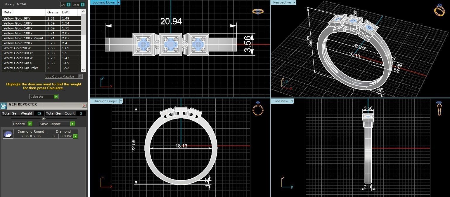Click green arrow next to 0.09tw

(x=75, y=136)
